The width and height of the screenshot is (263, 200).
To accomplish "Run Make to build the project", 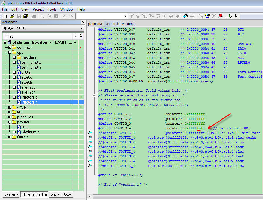I will (x=207, y=16).
